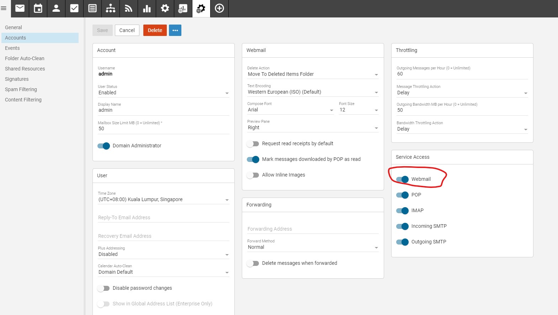Open the Calendar Auto-Clean dropdown
Screen dimensions: 558x315
164,272
